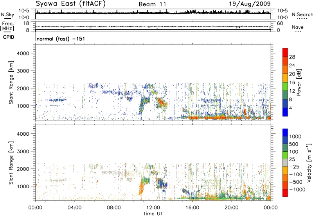Pick the red top segment of power colorbar
The image size is (313, 216).
pos(285,52)
